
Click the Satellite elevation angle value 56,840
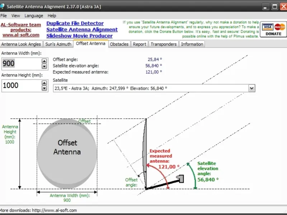(x=154, y=66)
